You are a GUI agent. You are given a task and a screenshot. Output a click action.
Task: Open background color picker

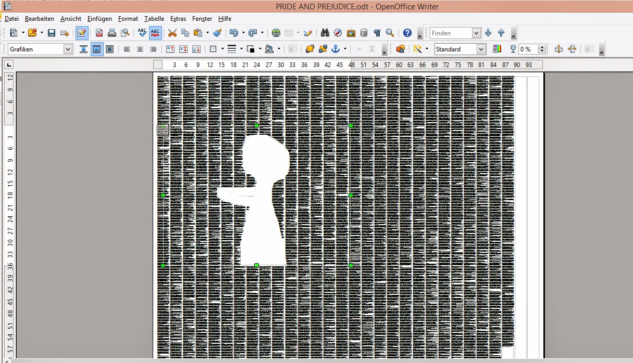click(x=269, y=49)
